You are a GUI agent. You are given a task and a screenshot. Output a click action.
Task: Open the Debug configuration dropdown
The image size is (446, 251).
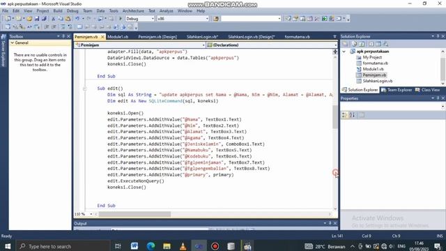pos(153,19)
